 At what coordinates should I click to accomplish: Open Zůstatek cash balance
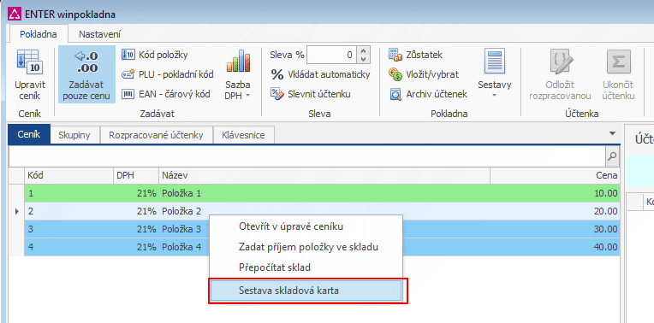[415, 55]
